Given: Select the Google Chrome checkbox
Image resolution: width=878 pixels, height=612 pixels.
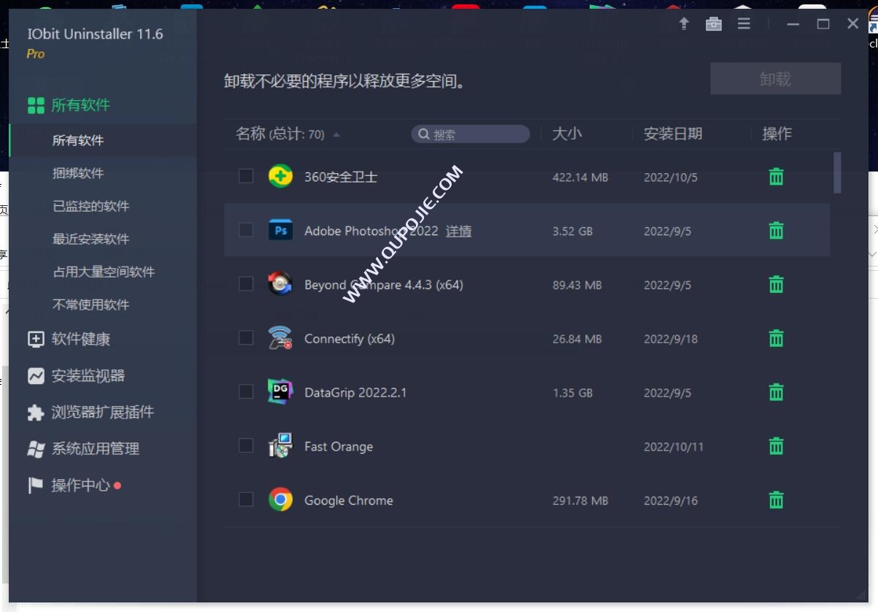Looking at the screenshot, I should (x=246, y=500).
